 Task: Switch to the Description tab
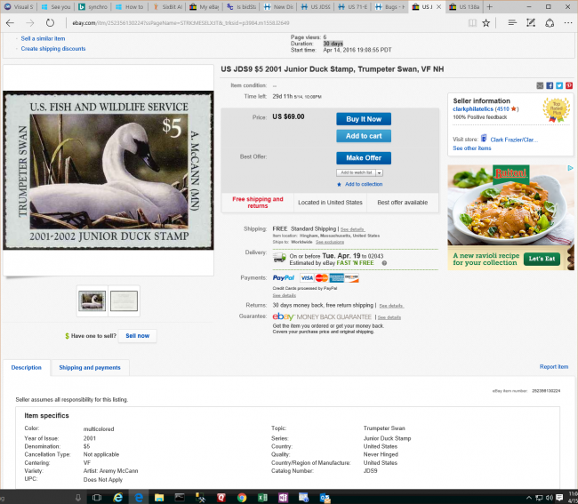click(26, 368)
